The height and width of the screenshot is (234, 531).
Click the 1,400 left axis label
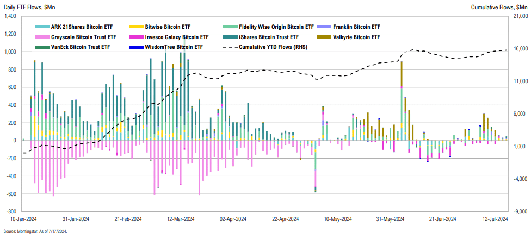click(x=12, y=16)
